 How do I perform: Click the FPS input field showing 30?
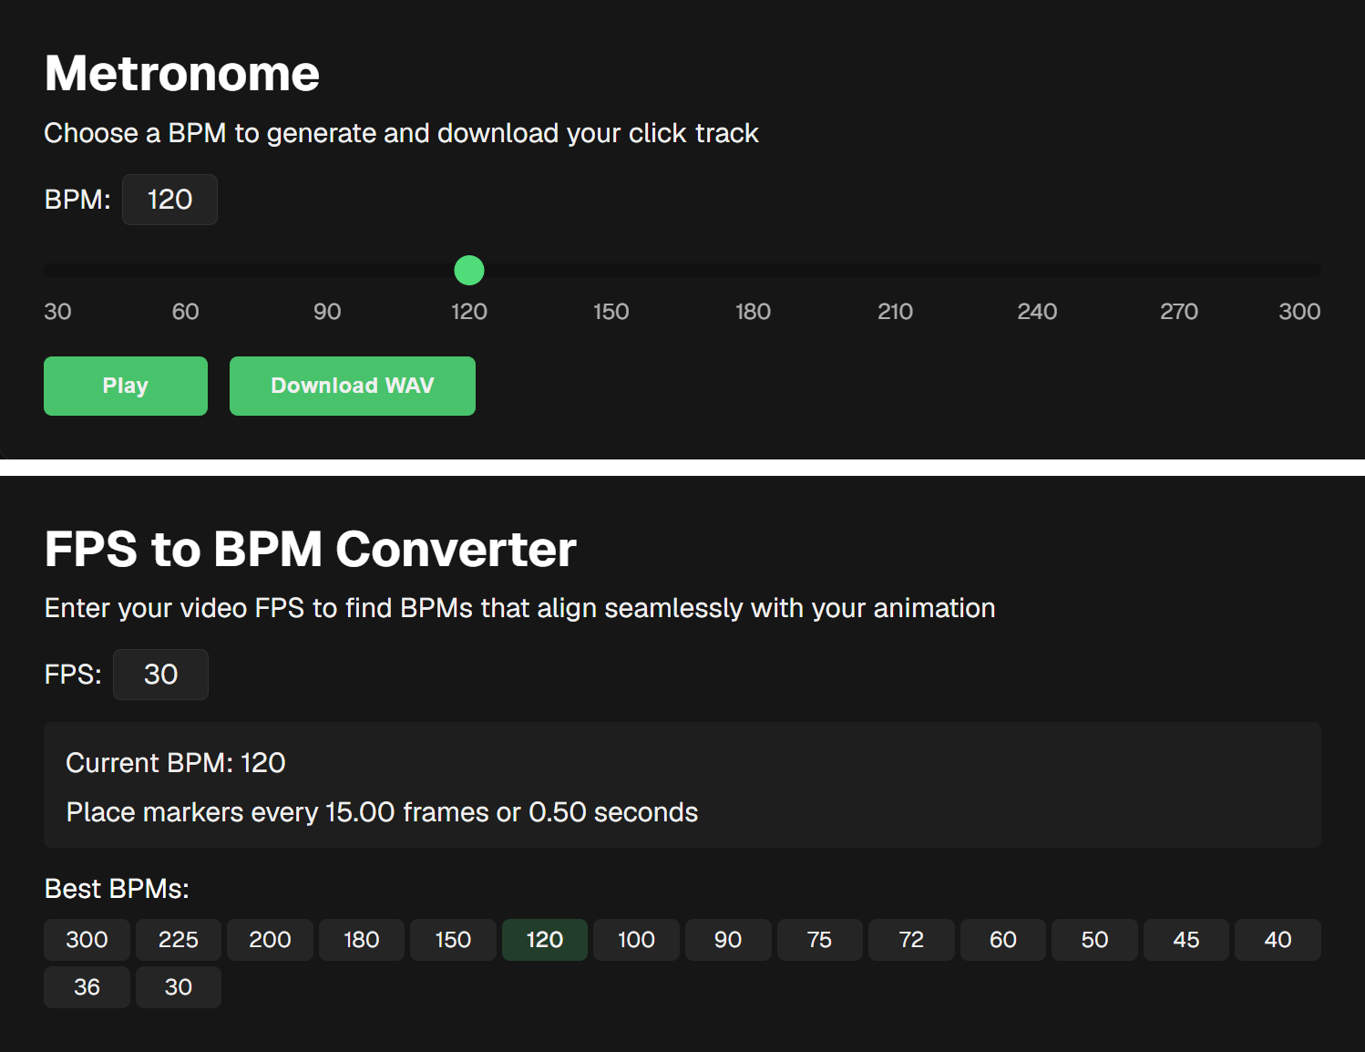coord(160,675)
